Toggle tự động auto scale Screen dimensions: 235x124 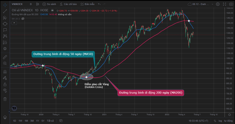pyautogui.click(x=228, y=121)
